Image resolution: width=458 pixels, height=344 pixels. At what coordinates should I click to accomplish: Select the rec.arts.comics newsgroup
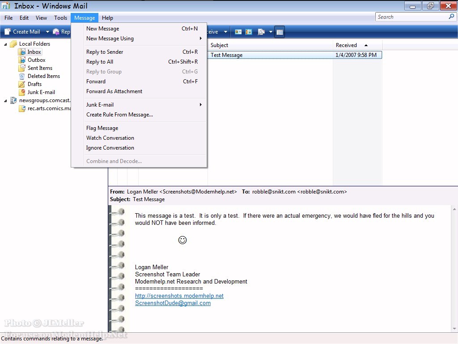49,108
